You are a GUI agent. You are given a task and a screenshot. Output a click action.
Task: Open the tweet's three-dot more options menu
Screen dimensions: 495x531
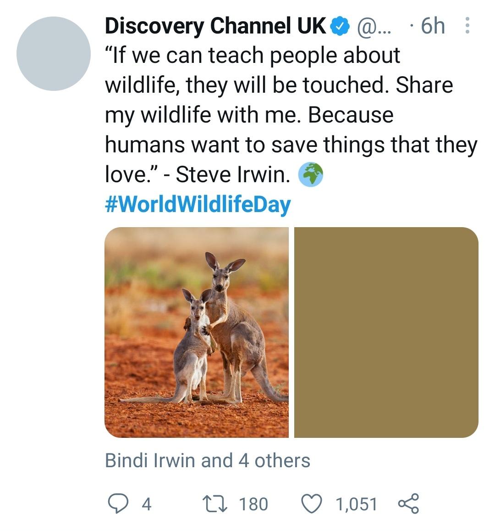(x=467, y=26)
